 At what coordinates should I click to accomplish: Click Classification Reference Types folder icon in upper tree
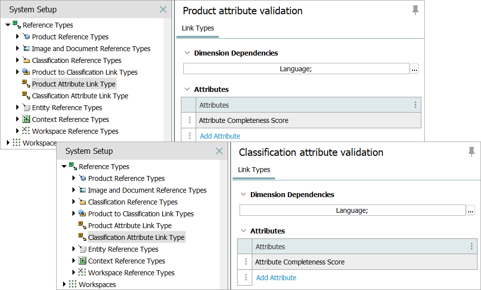tap(27, 60)
